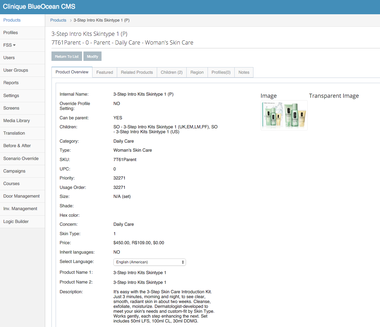Switch to the Related Products tab
The width and height of the screenshot is (380, 327).
pos(137,72)
